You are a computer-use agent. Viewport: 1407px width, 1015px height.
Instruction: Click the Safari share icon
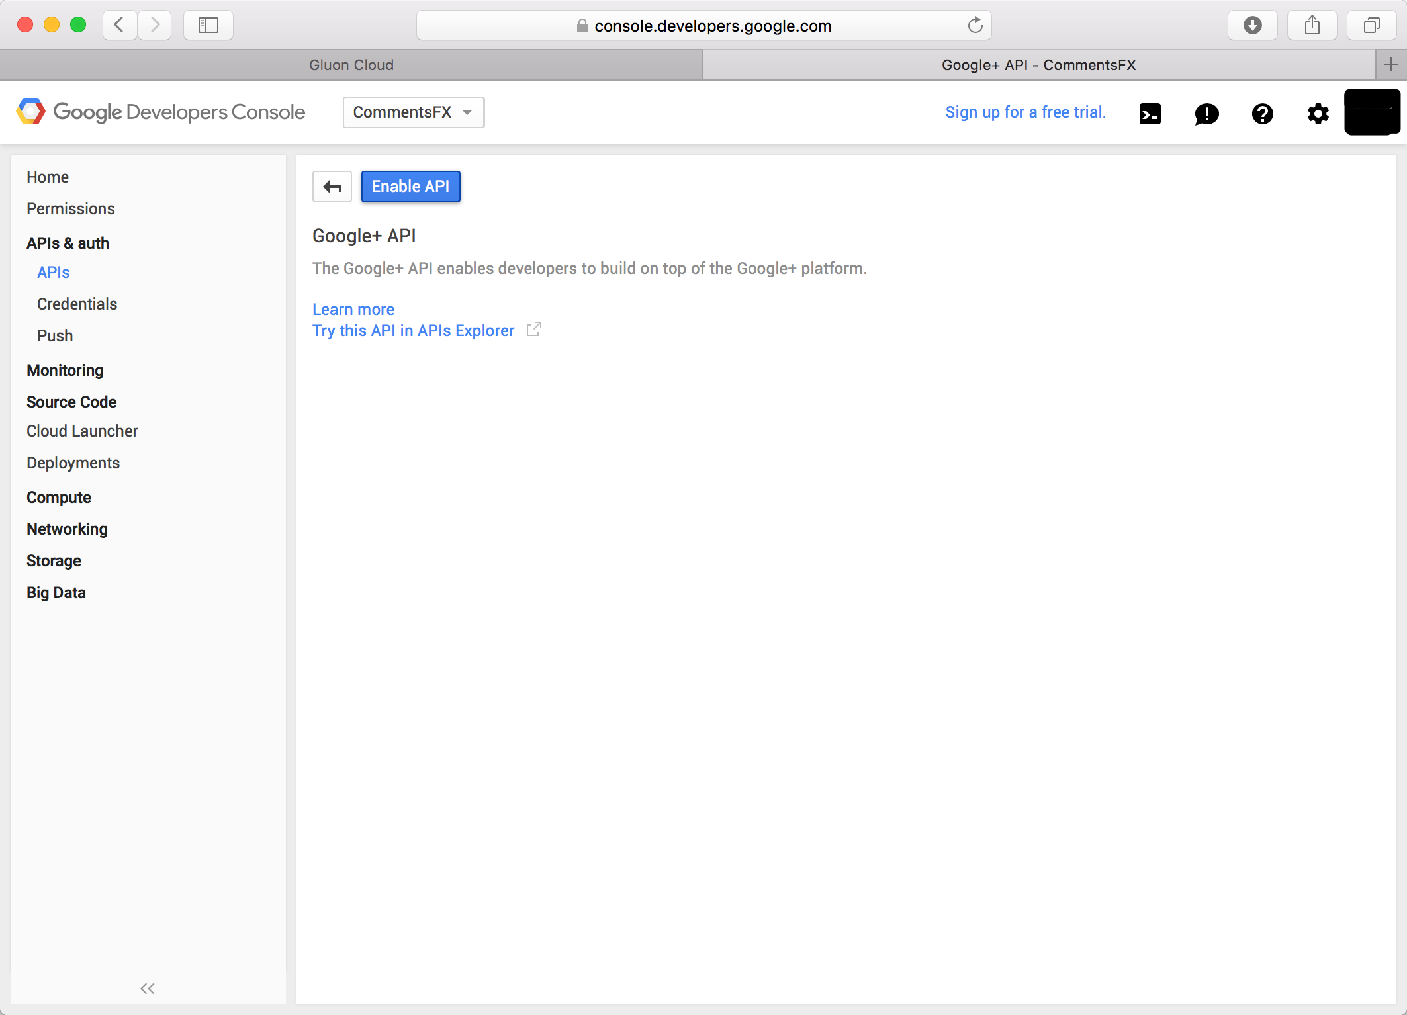pyautogui.click(x=1312, y=25)
